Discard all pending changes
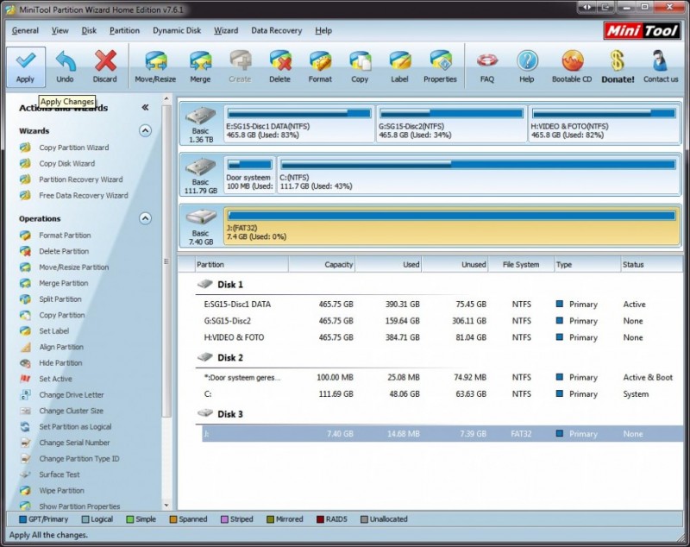This screenshot has height=547, width=690. (x=104, y=67)
